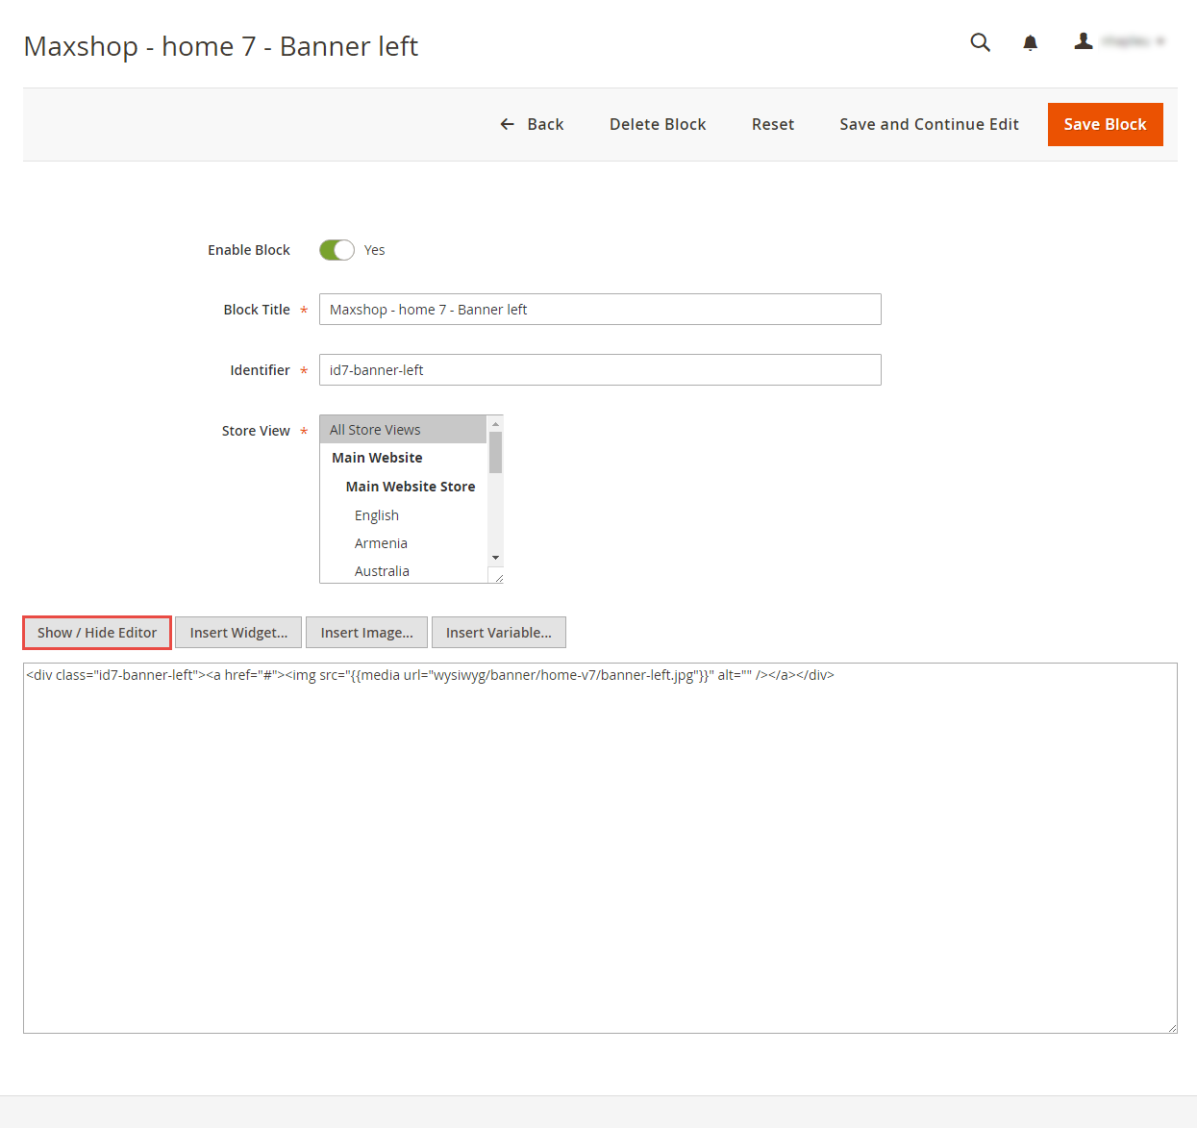Viewport: 1197px width, 1128px height.
Task: Click Save and Continue Edit
Action: [x=929, y=124]
